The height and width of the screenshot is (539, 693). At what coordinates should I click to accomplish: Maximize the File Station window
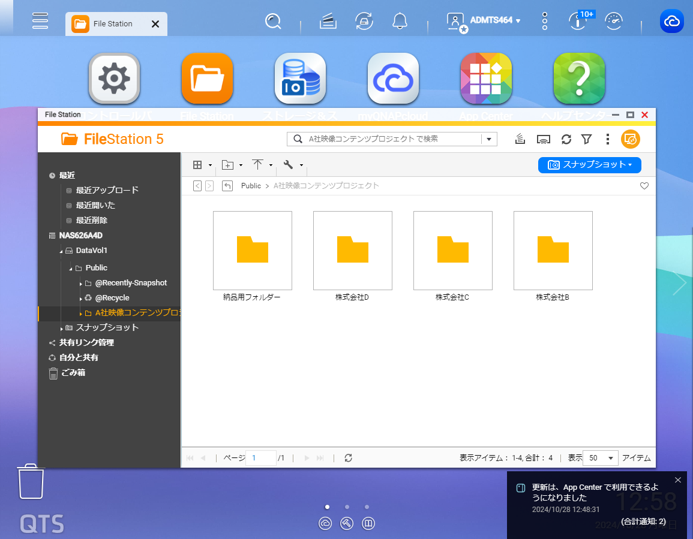tap(630, 115)
